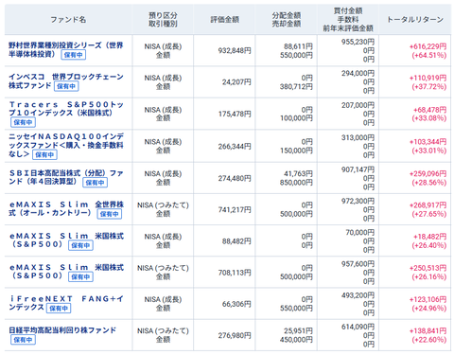Click 保有中 badge for SBI日本高配当株式
The height and width of the screenshot is (355, 454).
(x=96, y=183)
